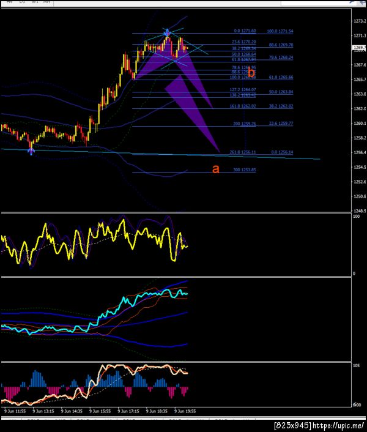Select the retracement label 61.8 1265.66
The width and height of the screenshot is (367, 432).
point(281,78)
